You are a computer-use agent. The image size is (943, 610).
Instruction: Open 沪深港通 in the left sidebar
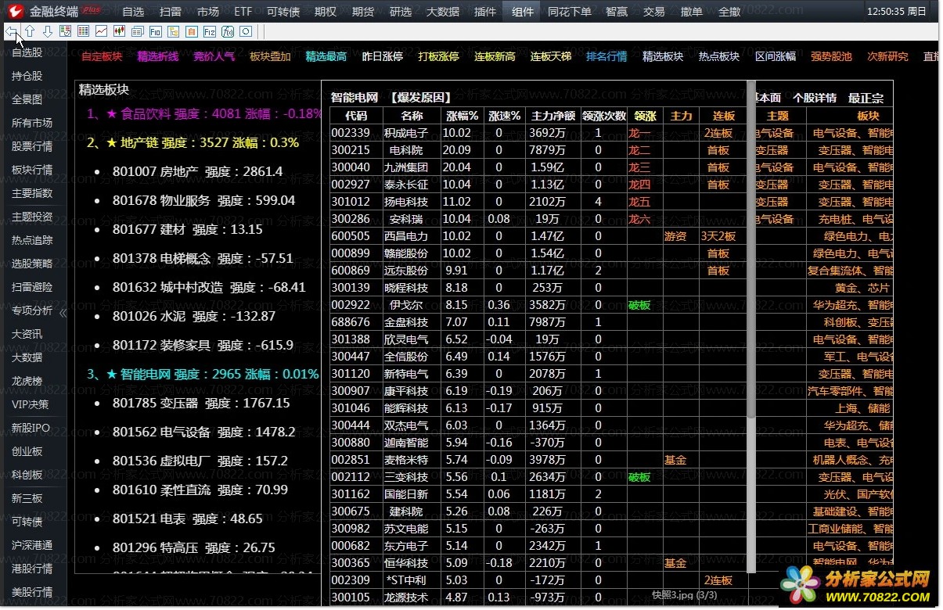pyautogui.click(x=32, y=545)
